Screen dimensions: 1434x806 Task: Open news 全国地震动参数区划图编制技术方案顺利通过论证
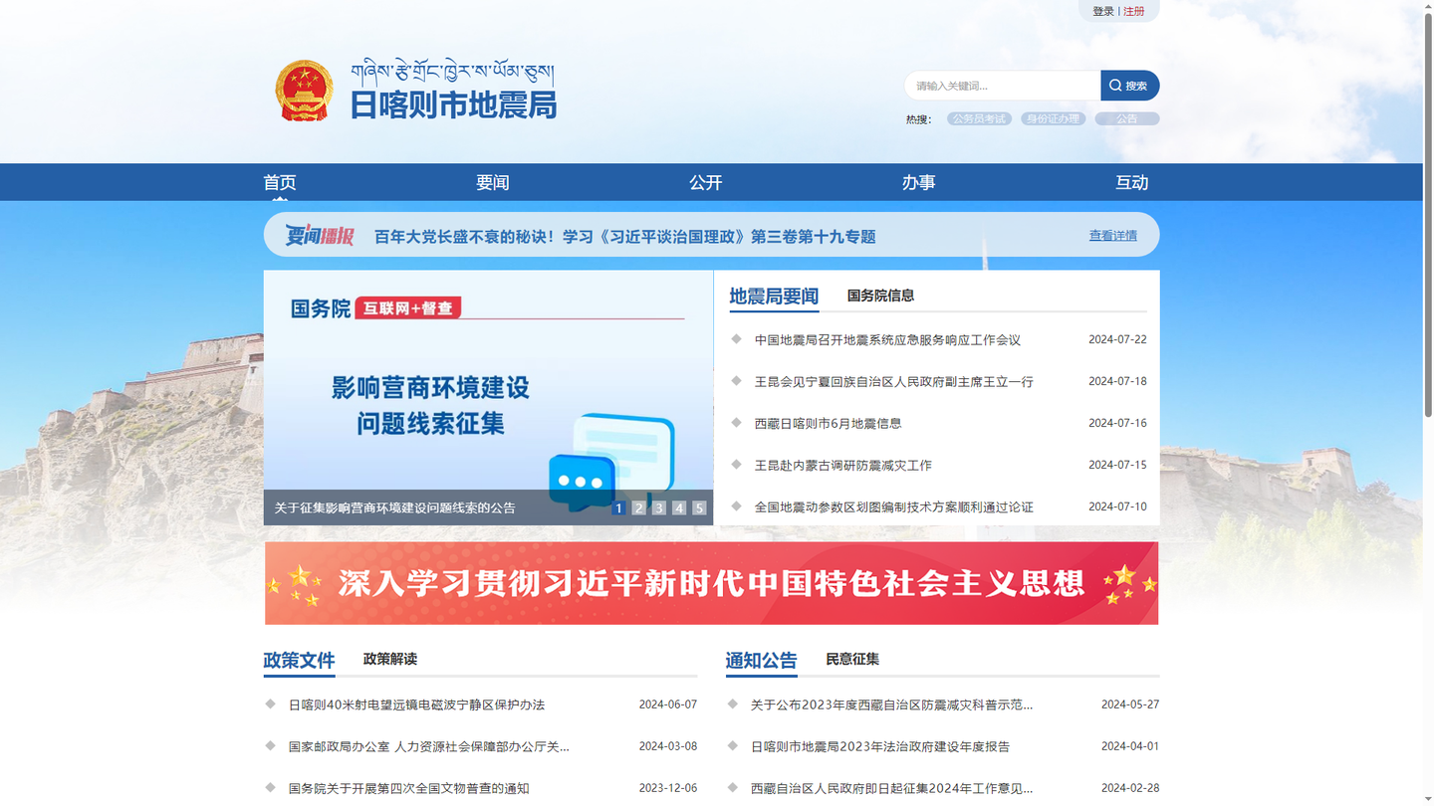tap(894, 507)
